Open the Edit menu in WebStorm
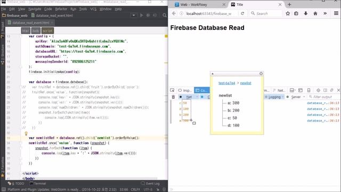This screenshot has width=341, height=192. click(x=12, y=9)
